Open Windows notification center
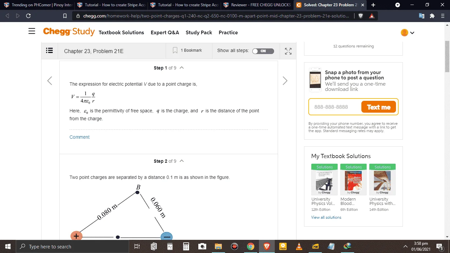This screenshot has height=253, width=450. 439,246
